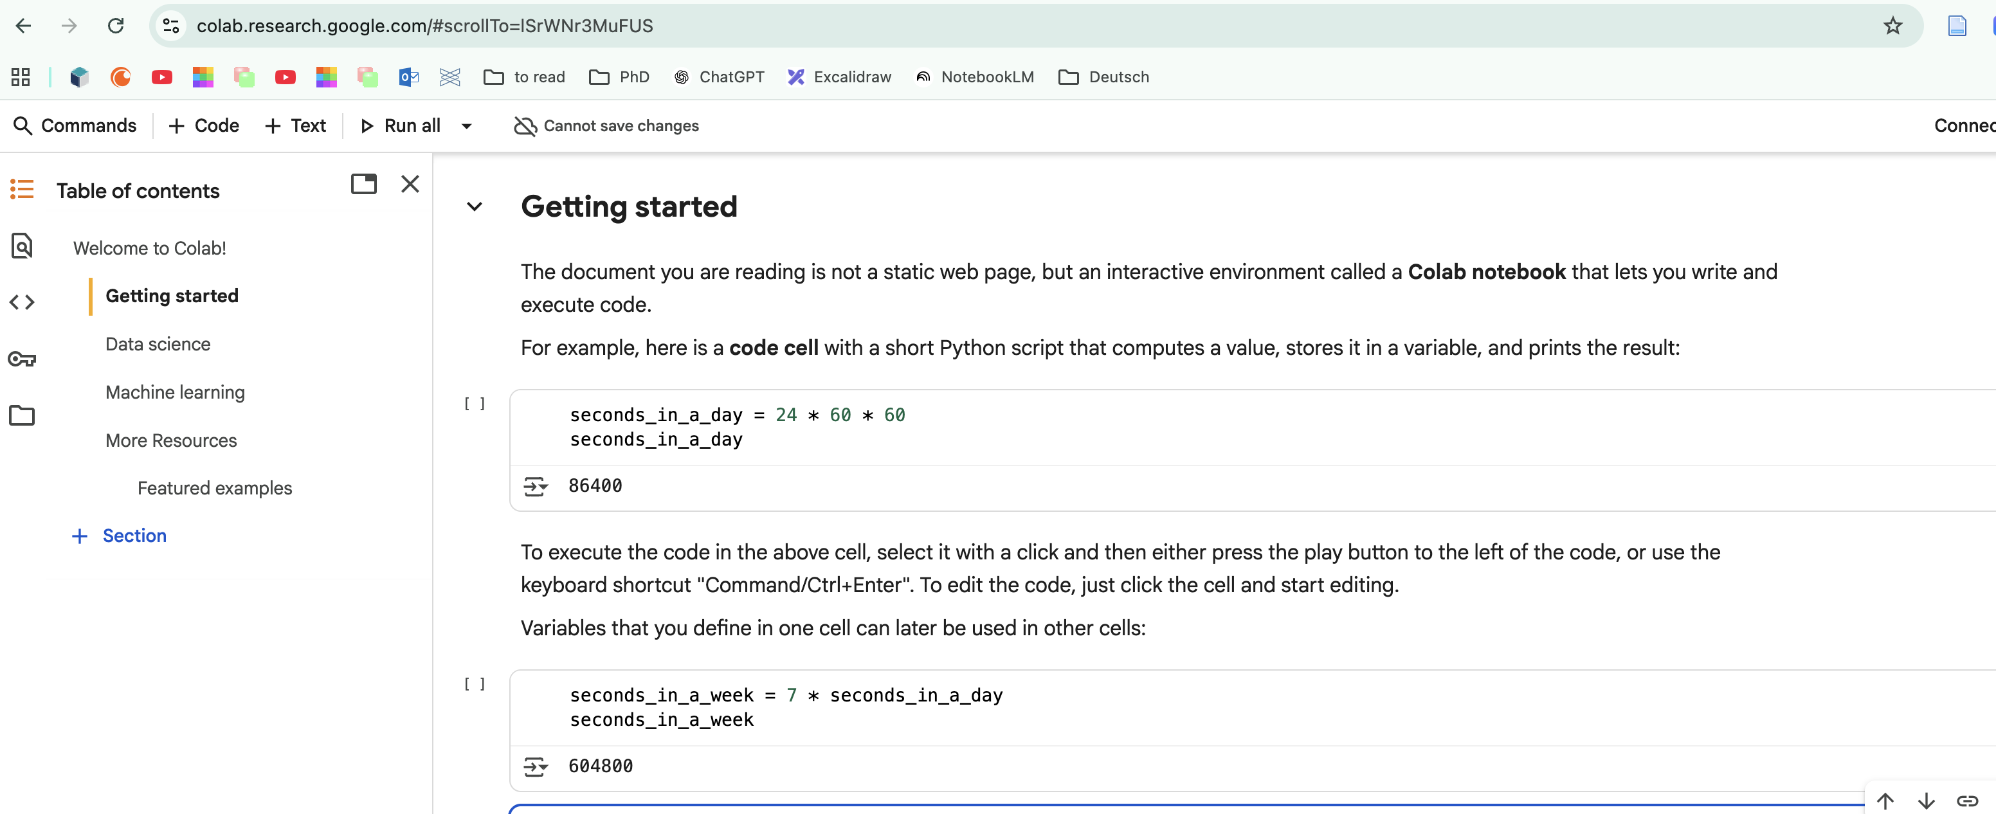Click the Cannot save changes indicator

(606, 125)
